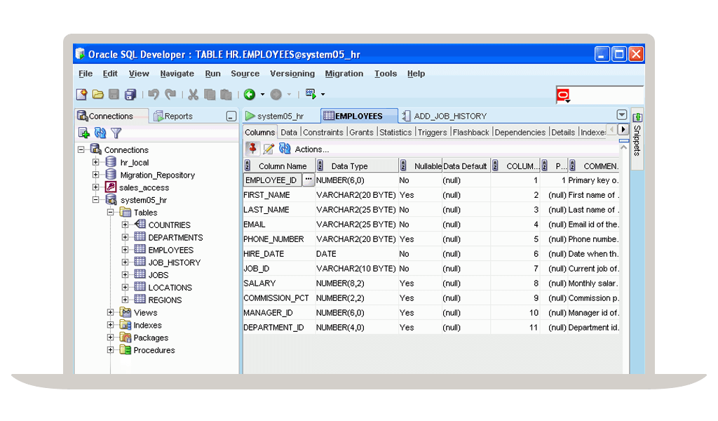Open the Migration menu
The image size is (718, 421).
tap(344, 73)
